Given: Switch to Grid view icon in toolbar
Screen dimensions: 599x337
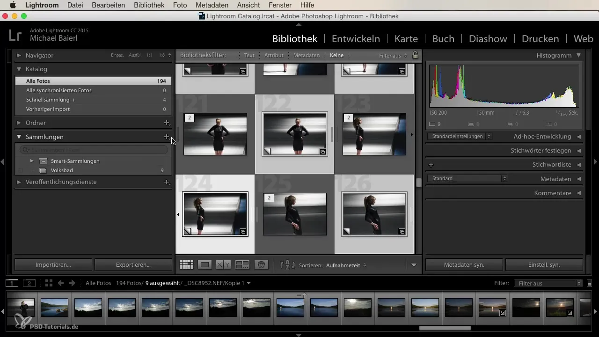Looking at the screenshot, I should click(x=186, y=265).
